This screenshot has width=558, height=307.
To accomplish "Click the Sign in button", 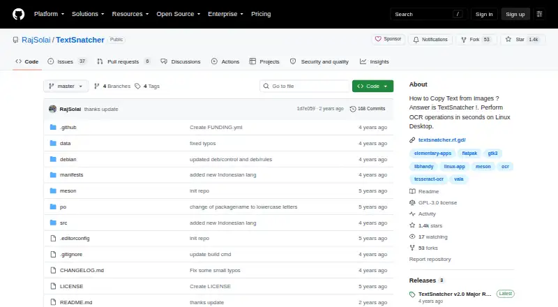I will [484, 14].
